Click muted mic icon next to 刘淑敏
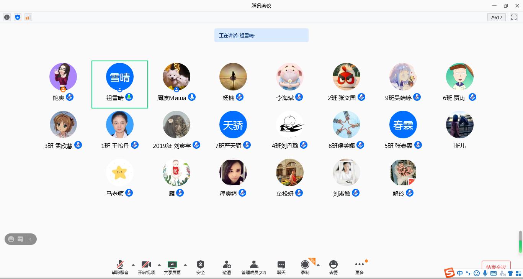523x279 pixels. pos(356,193)
